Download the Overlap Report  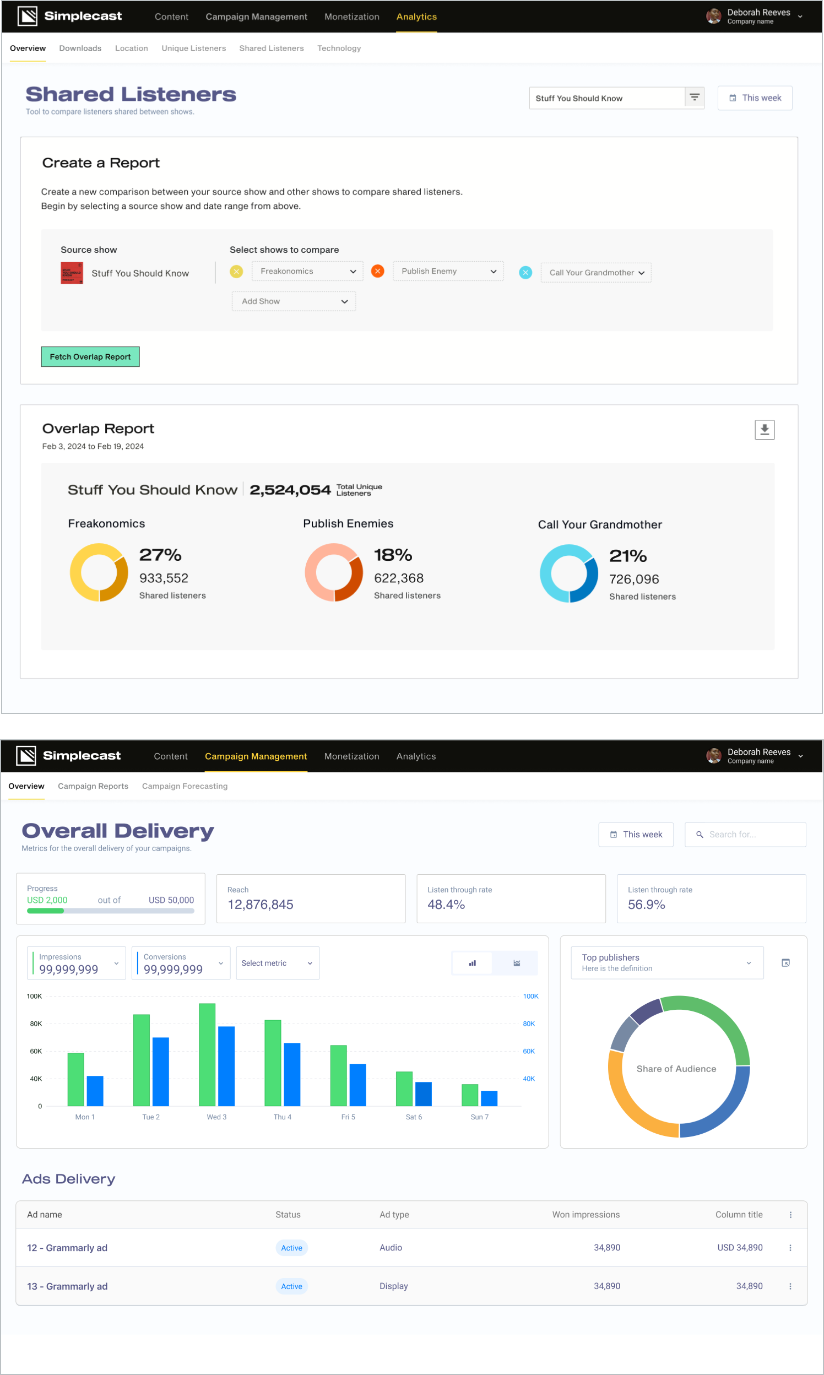[x=765, y=429]
